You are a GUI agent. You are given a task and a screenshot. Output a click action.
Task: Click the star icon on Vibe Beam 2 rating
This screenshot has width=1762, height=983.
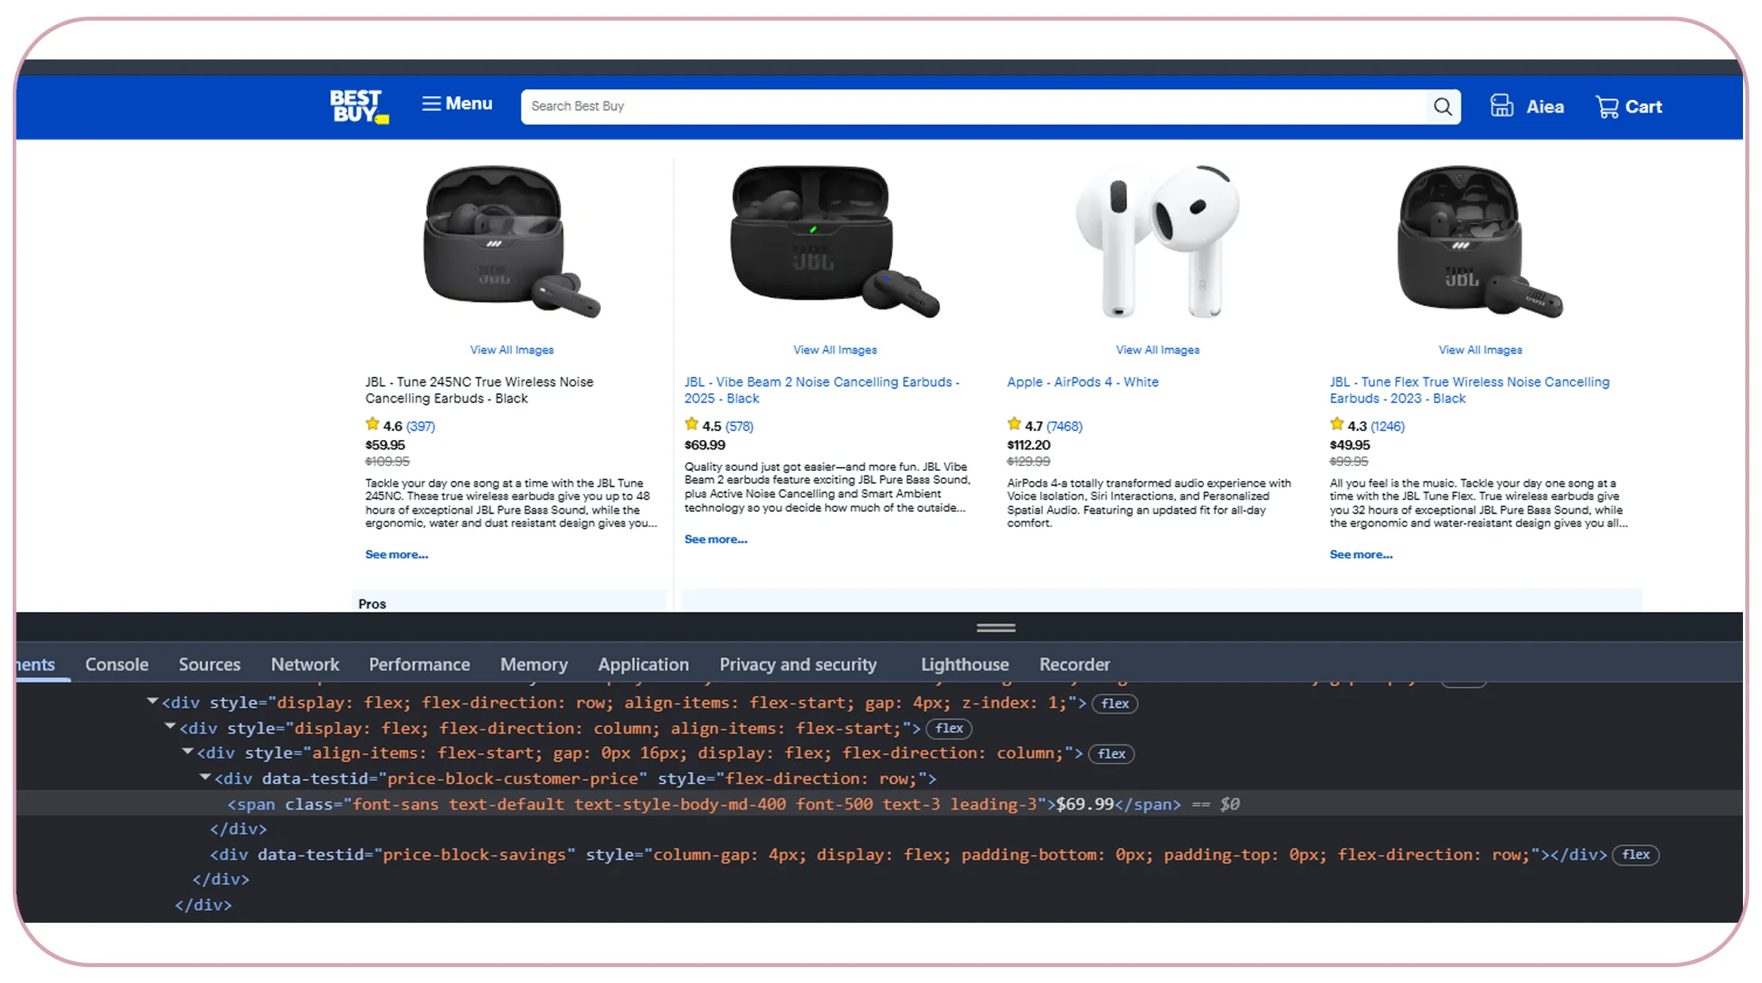691,425
